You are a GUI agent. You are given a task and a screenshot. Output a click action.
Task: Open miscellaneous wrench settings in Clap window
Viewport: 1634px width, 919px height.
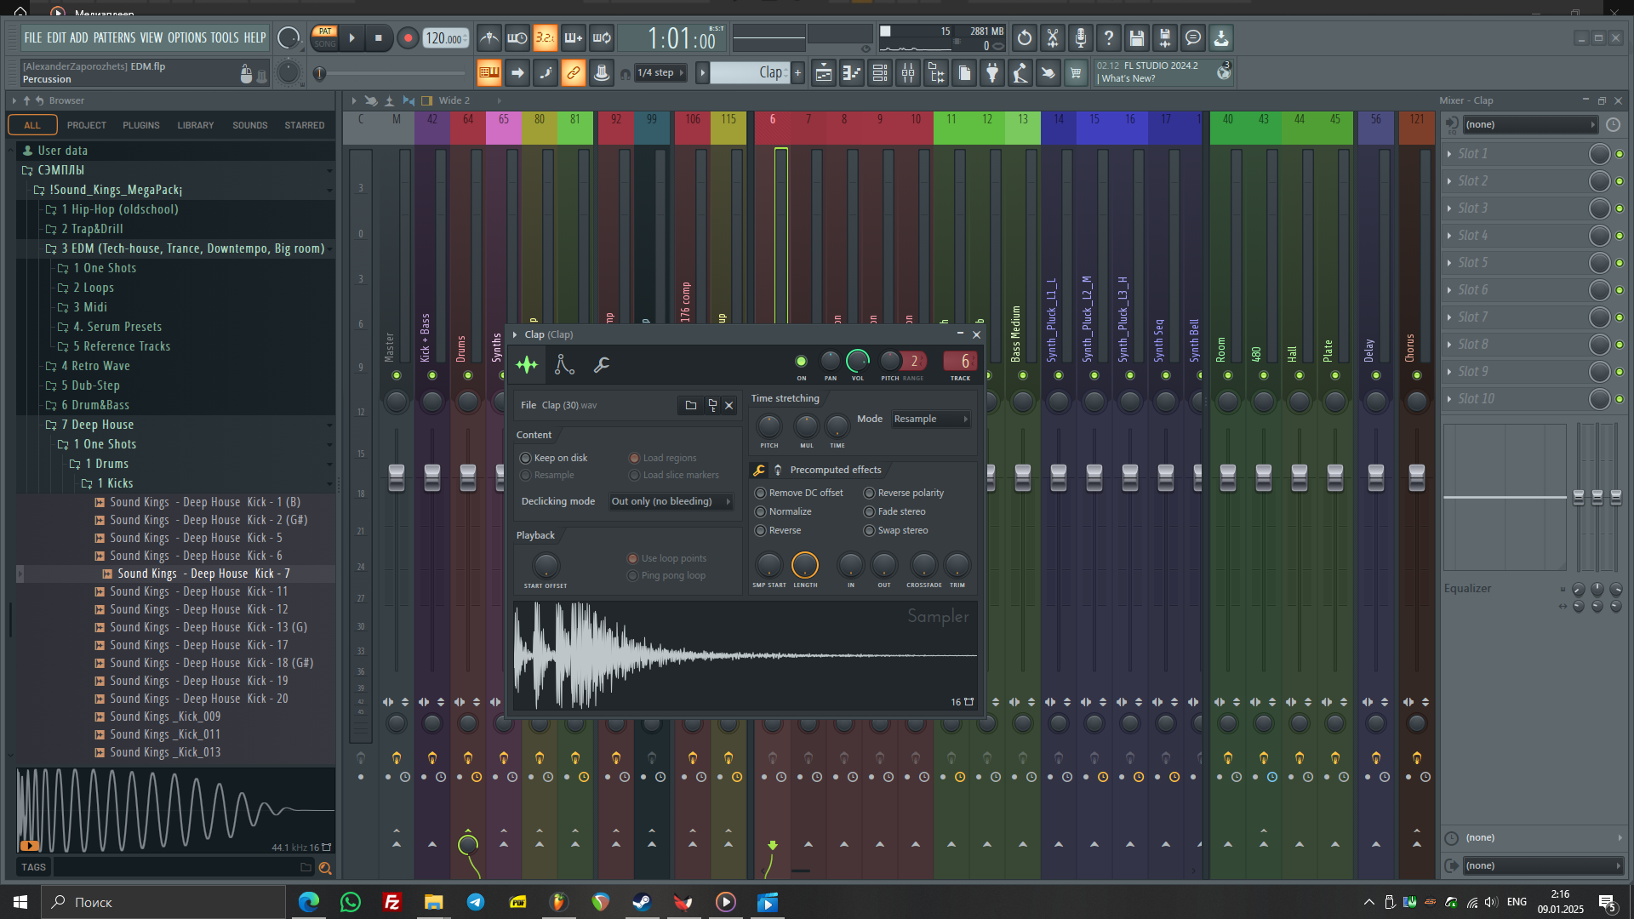602,365
